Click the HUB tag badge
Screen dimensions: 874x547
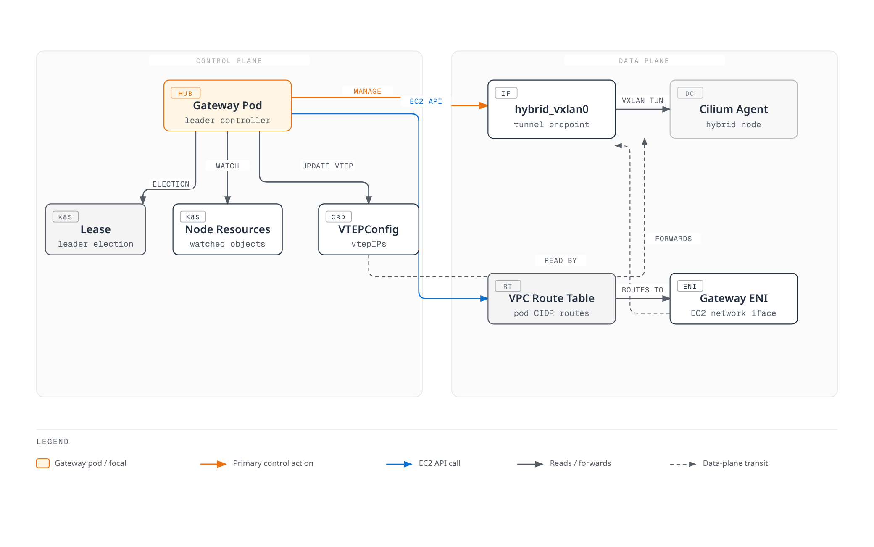[185, 93]
